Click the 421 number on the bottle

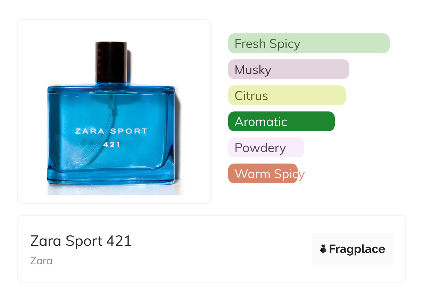pyautogui.click(x=111, y=144)
